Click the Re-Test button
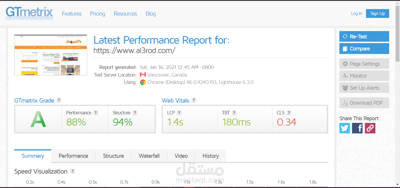The width and height of the screenshot is (400, 188). [x=364, y=37]
